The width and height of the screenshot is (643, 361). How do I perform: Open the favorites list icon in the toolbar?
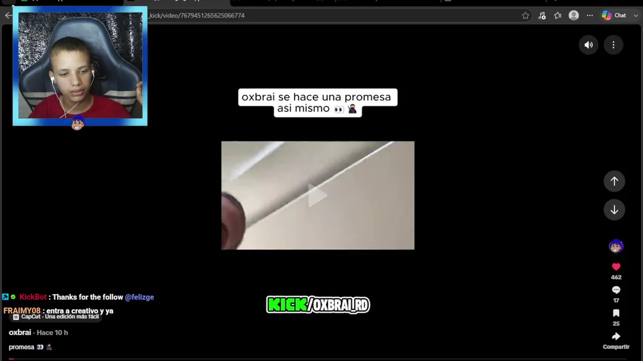(x=558, y=16)
